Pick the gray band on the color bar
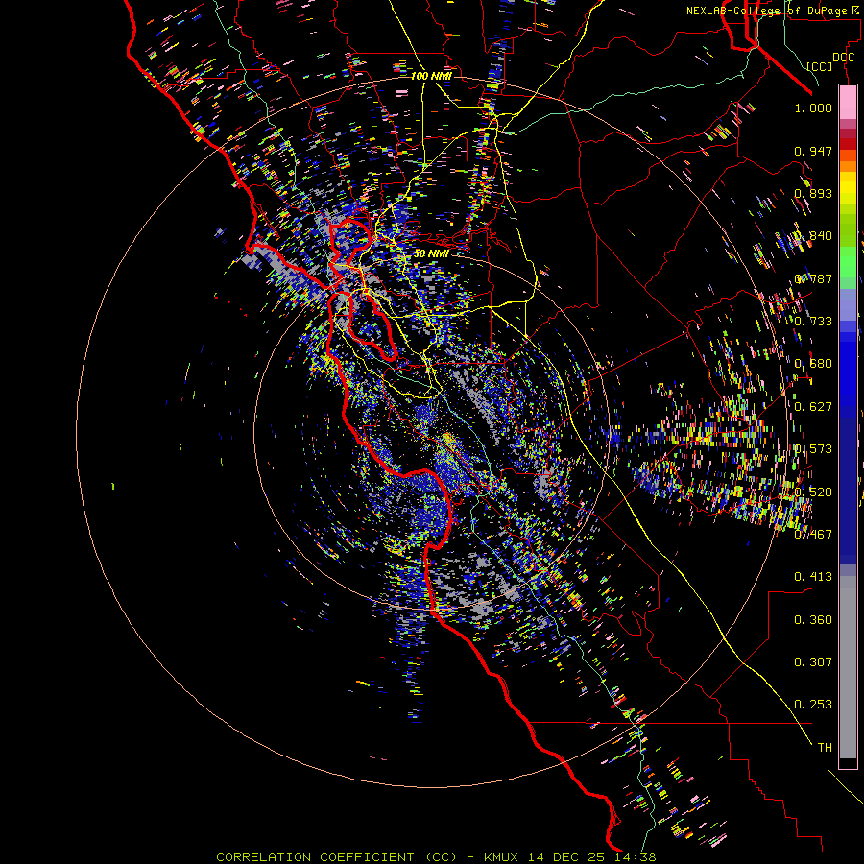The image size is (864, 864). click(848, 667)
